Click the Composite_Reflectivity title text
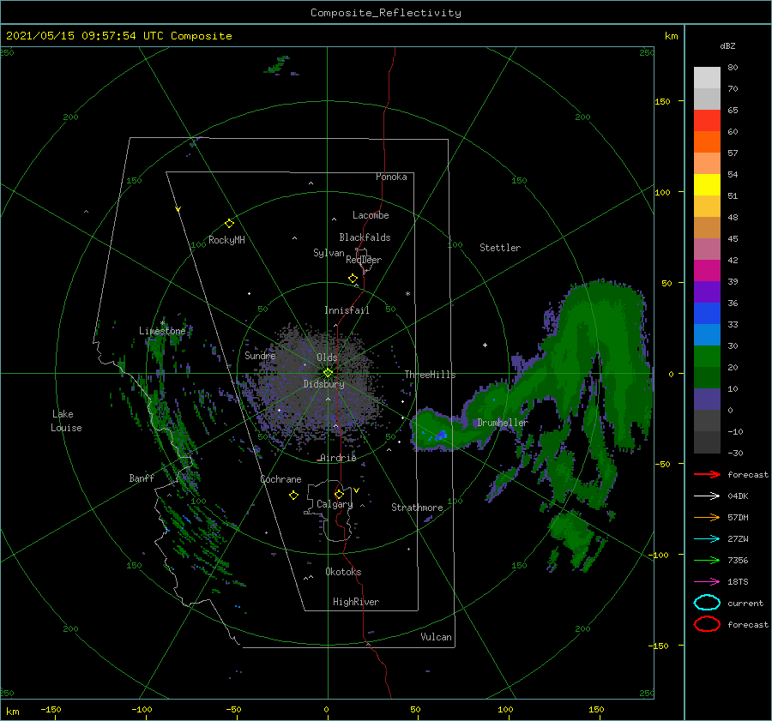This screenshot has height=721, width=772. (x=386, y=13)
